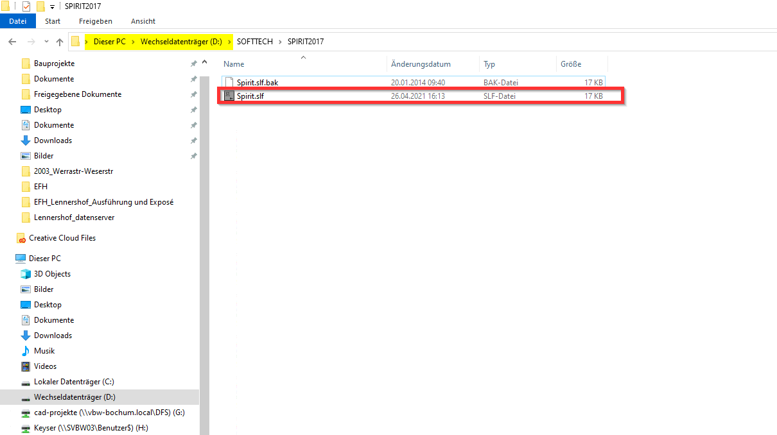Select the Spirit.slf file
Viewport: 777px width, 435px height.
pos(250,96)
